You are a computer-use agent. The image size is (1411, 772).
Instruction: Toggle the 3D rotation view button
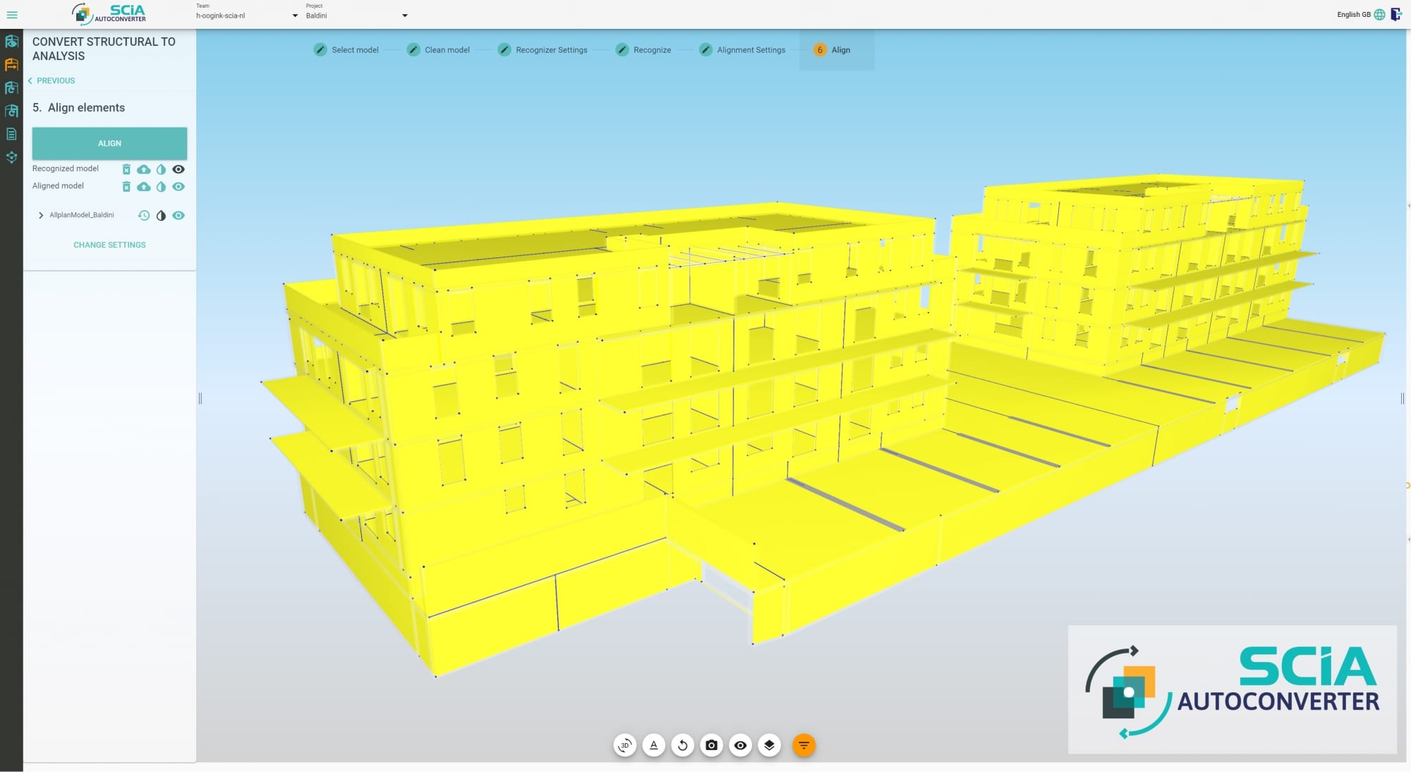(x=624, y=745)
